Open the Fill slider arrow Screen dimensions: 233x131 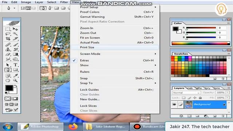pos(227,98)
